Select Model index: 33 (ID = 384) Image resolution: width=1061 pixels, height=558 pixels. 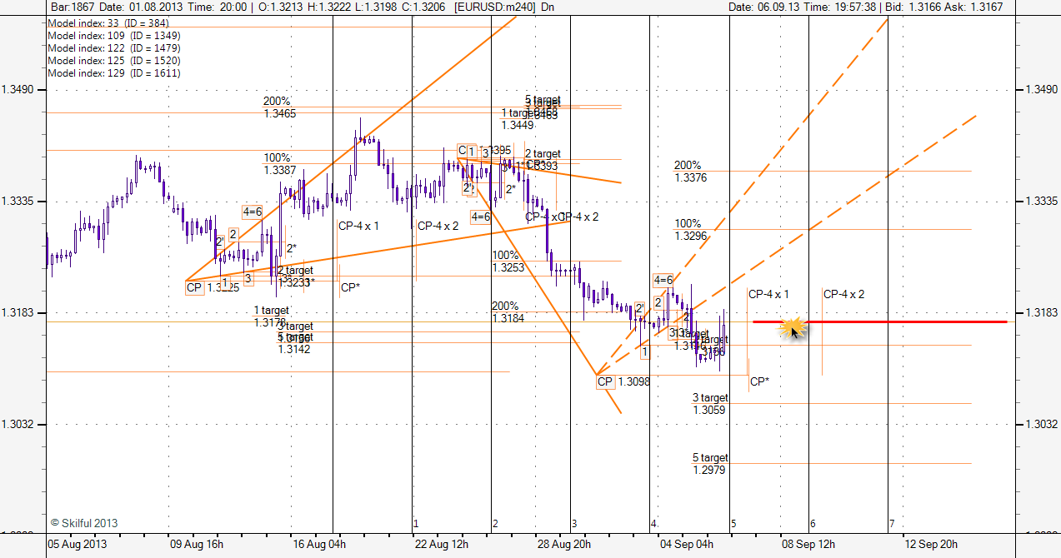coord(102,22)
